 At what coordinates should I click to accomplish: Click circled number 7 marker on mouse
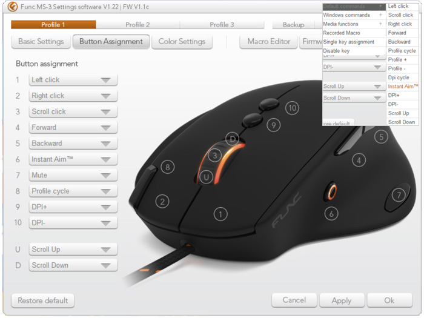pyautogui.click(x=399, y=195)
